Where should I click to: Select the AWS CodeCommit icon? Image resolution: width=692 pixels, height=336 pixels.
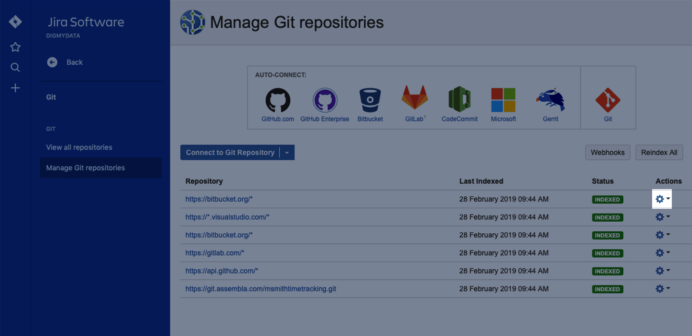[x=459, y=100]
